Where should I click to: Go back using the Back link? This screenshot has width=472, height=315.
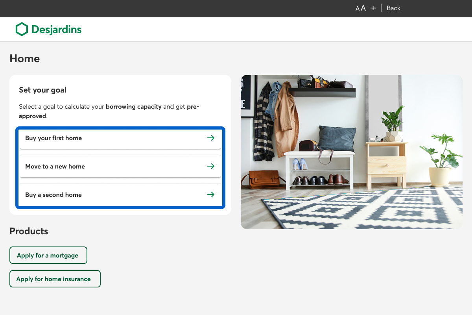[393, 8]
